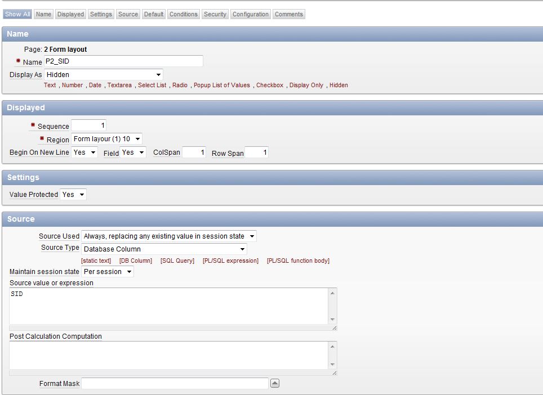Click the Popup List of Values link

point(222,85)
